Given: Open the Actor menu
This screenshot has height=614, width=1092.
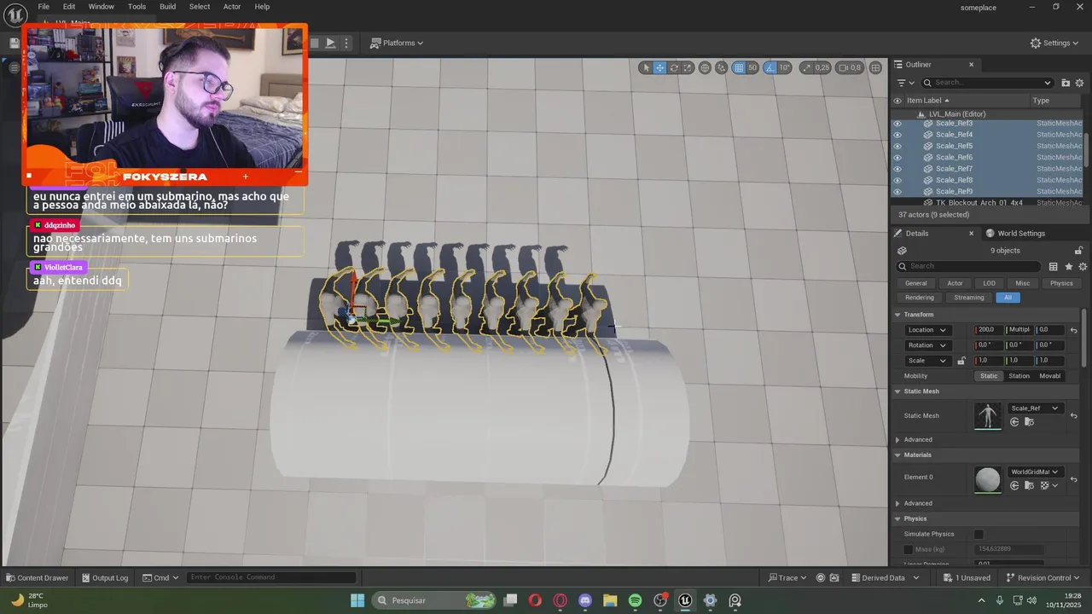Looking at the screenshot, I should (x=232, y=7).
